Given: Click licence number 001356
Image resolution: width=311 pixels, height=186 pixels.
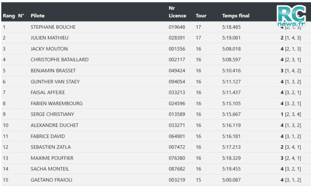Looking at the screenshot, I should coord(177,49).
